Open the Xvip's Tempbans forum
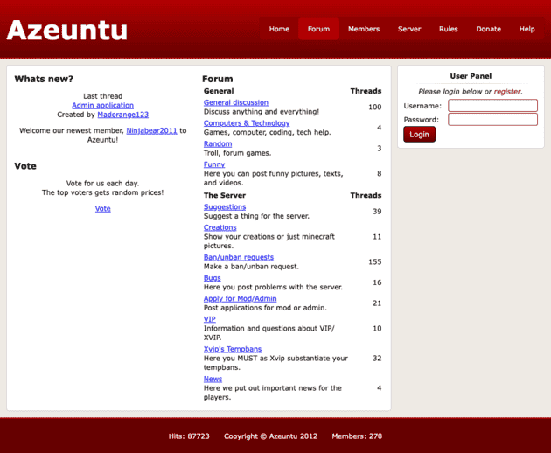The width and height of the screenshot is (551, 453). pos(233,349)
